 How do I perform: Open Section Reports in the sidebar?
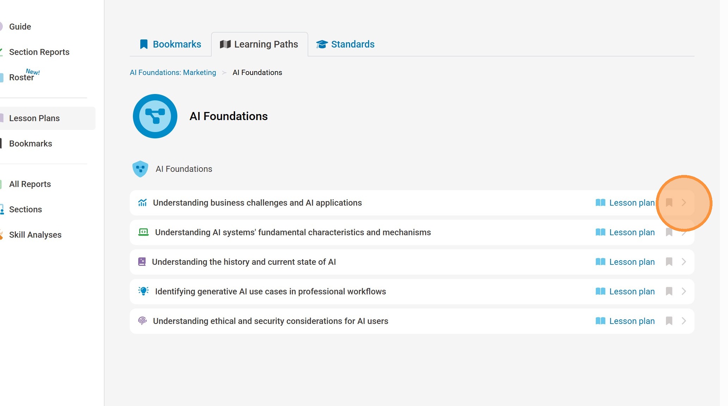pos(39,52)
